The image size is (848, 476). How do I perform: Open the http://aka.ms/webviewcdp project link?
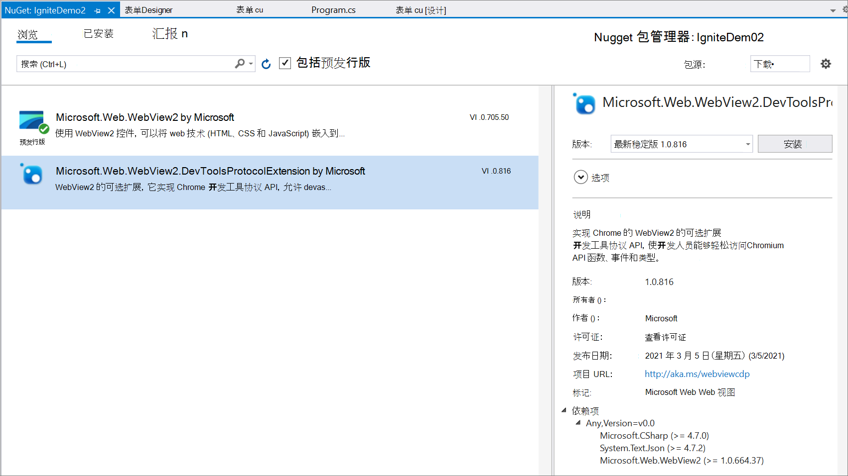(697, 374)
